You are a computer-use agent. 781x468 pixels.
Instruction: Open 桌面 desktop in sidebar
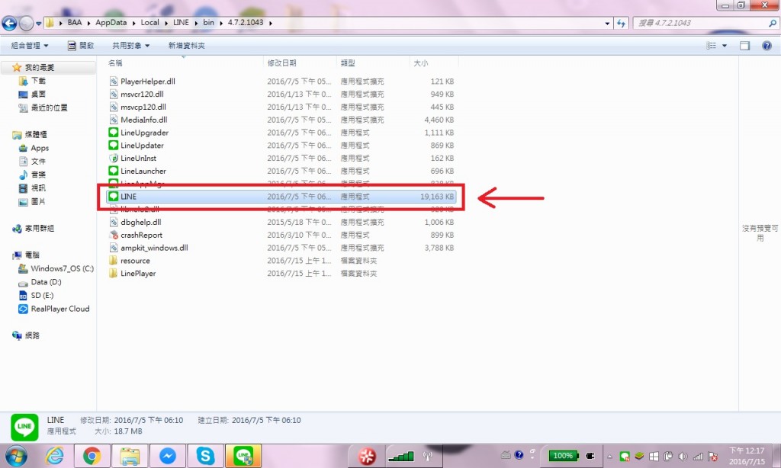pos(38,94)
